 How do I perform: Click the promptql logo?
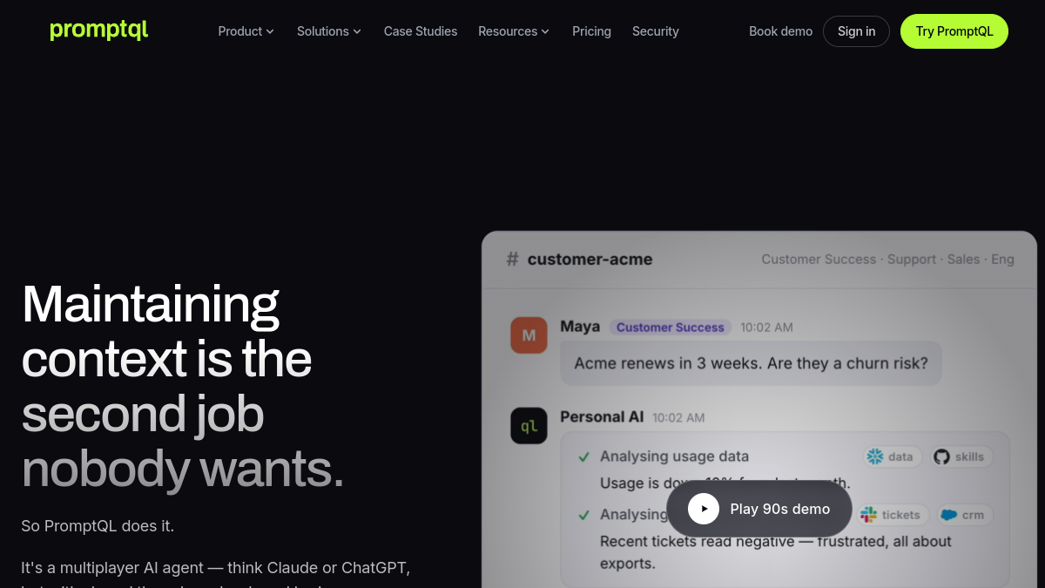[99, 30]
